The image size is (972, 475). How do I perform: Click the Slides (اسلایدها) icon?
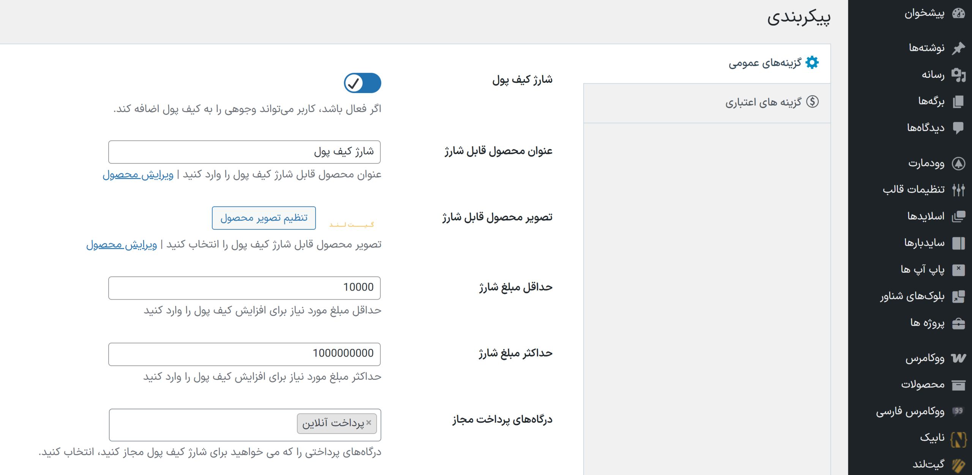pos(958,216)
